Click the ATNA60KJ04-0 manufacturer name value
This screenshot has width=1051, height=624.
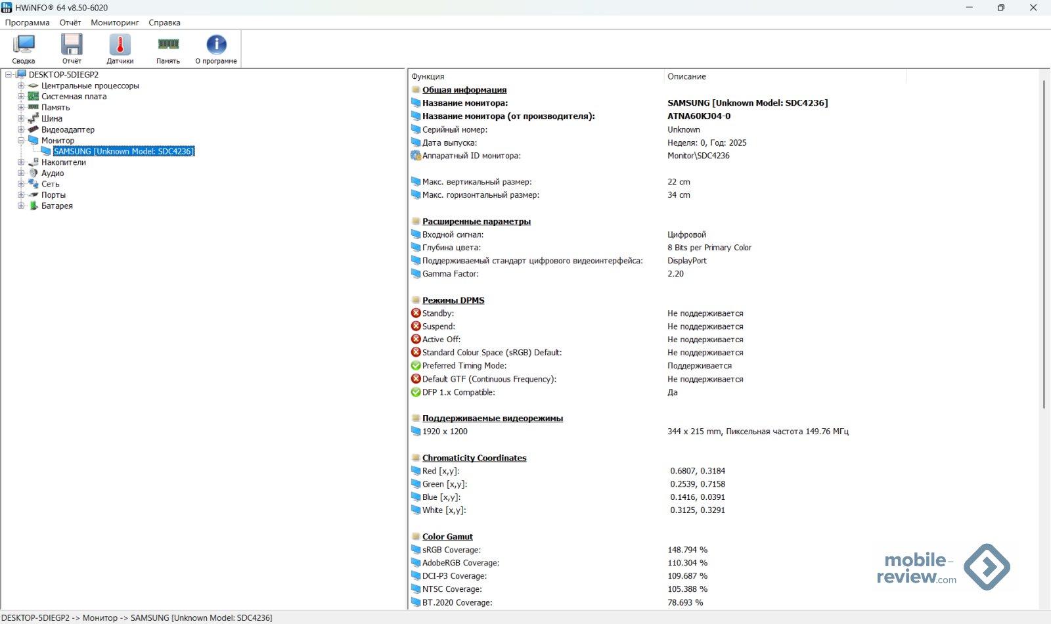699,116
